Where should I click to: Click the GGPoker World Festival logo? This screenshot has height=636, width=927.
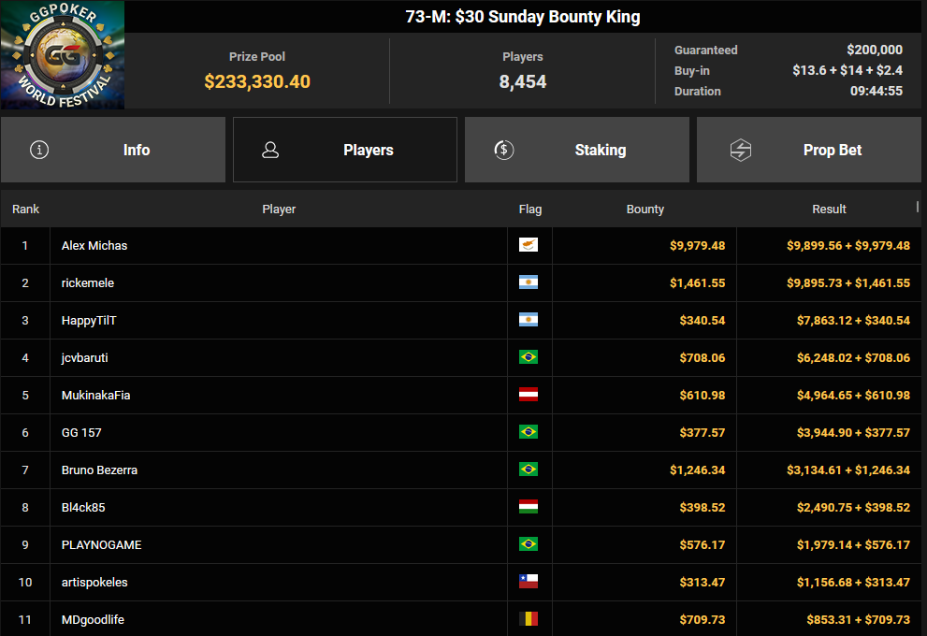(63, 55)
